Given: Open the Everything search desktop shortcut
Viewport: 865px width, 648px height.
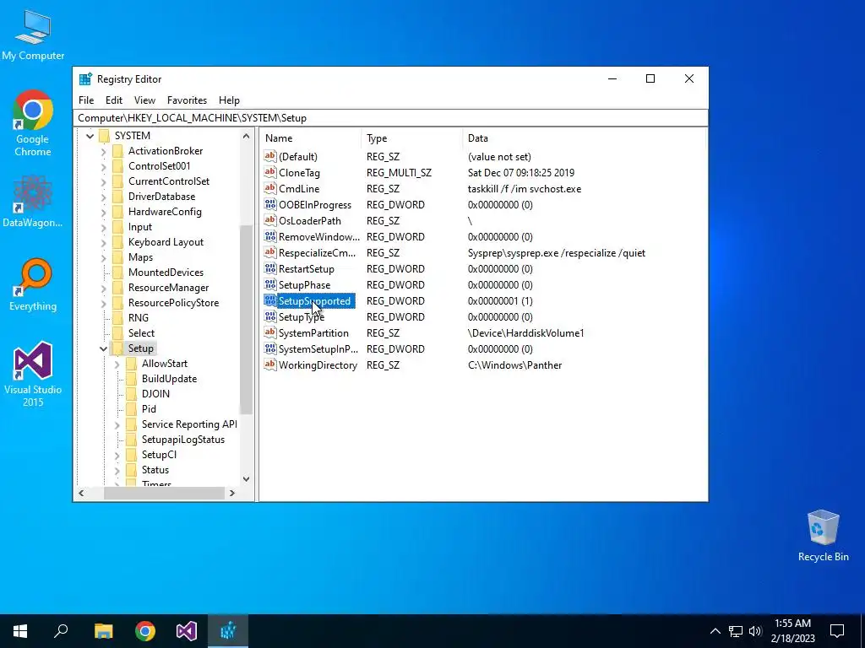Looking at the screenshot, I should 33,283.
